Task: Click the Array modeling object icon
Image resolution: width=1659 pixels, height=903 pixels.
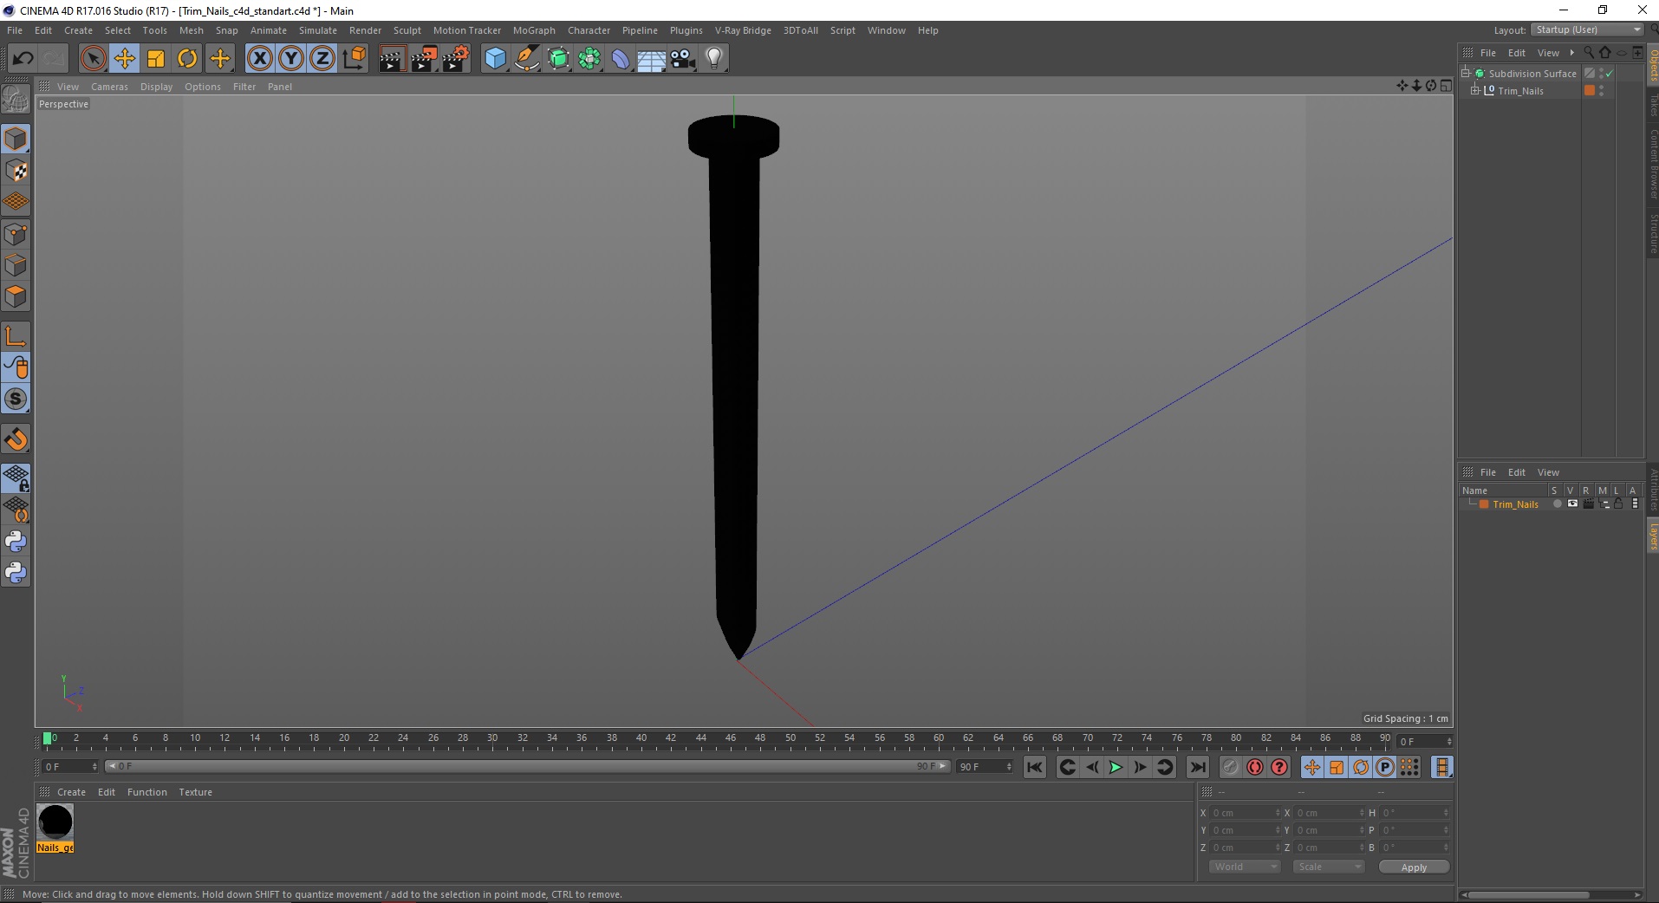Action: tap(589, 58)
